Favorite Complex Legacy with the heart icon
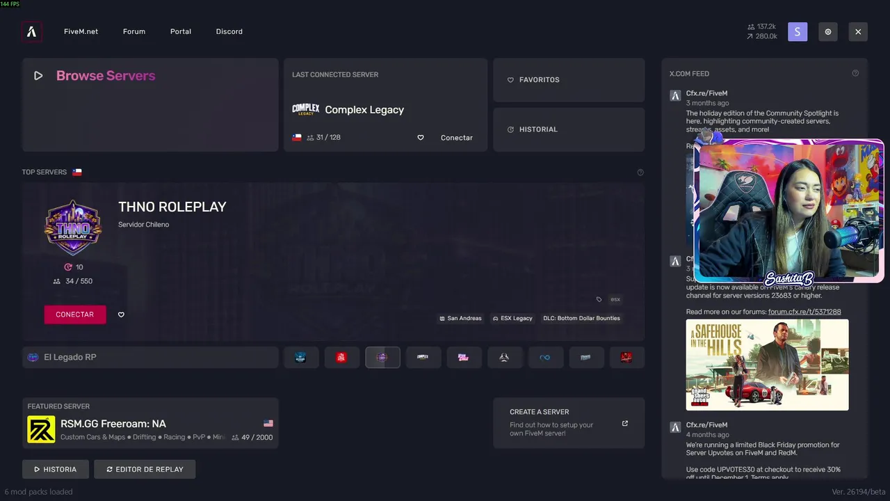 coord(421,138)
